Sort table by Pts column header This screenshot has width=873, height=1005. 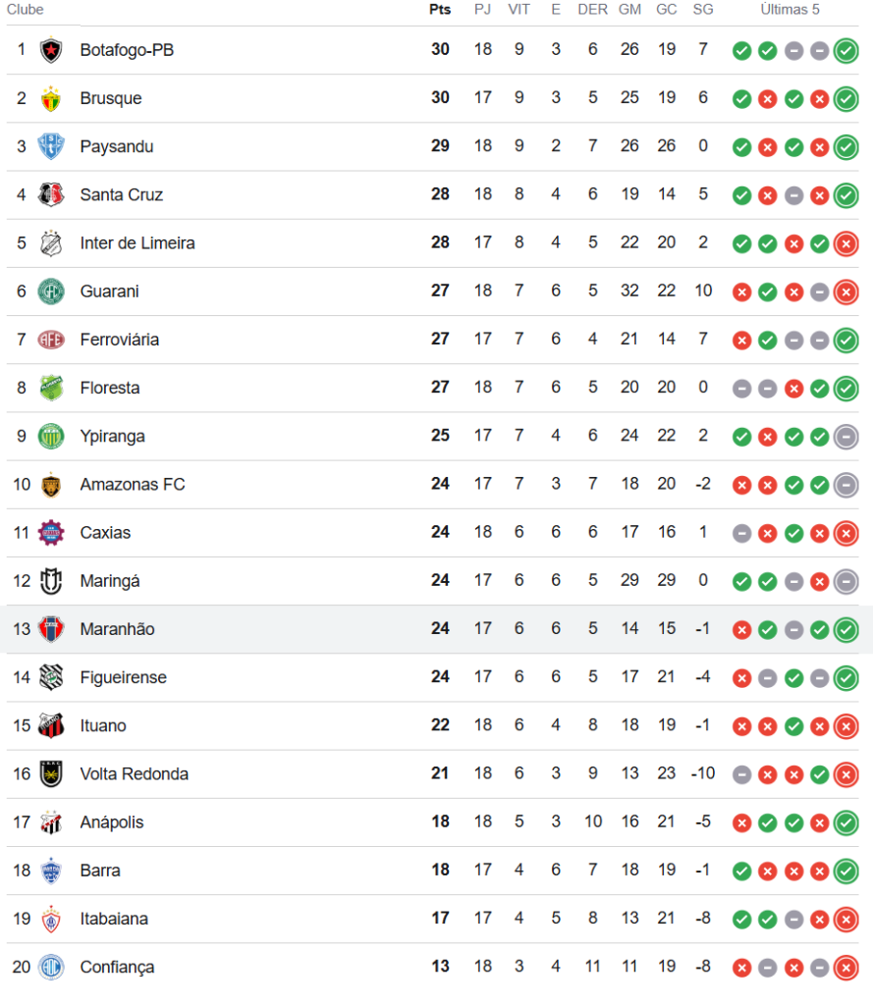(440, 10)
